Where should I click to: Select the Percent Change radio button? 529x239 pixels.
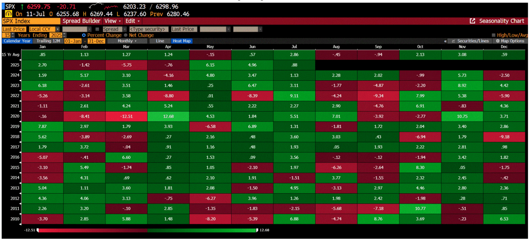[83, 35]
